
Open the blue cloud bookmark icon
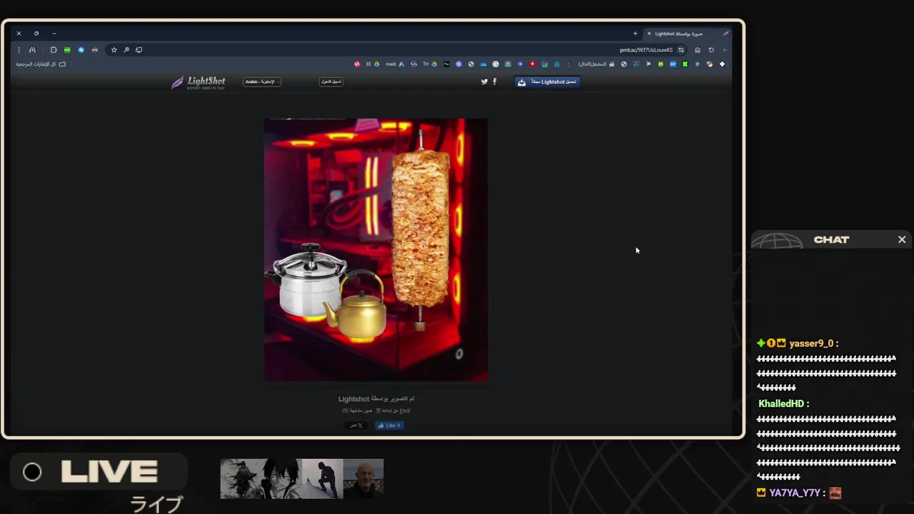tap(483, 64)
